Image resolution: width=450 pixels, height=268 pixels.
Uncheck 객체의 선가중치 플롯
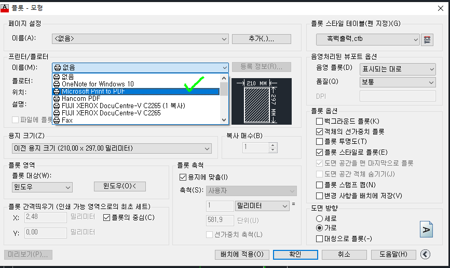pos(319,131)
